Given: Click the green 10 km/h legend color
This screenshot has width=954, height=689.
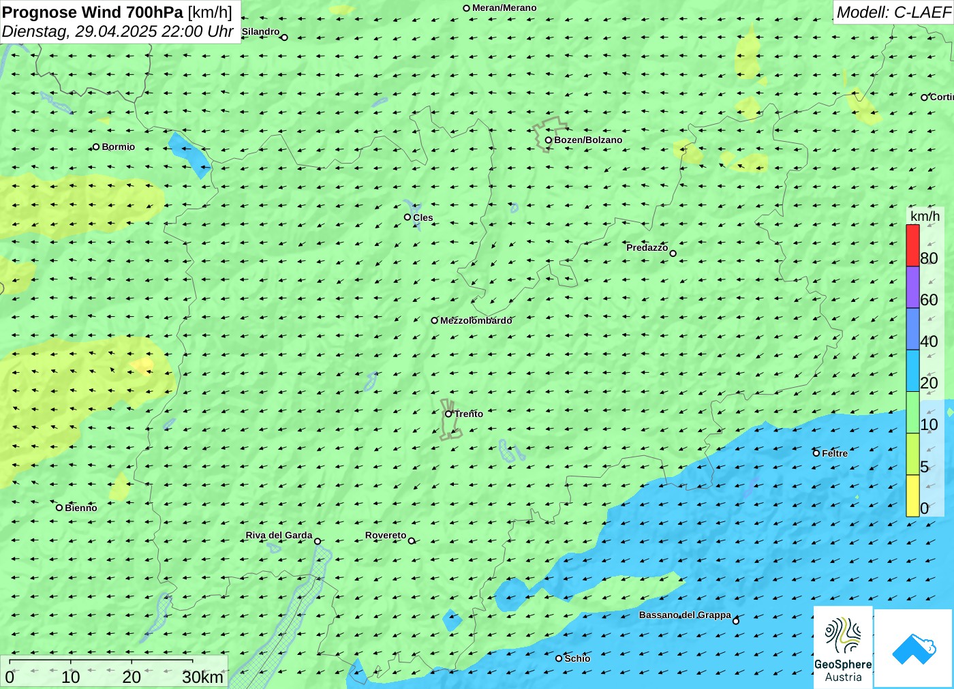Looking at the screenshot, I should tap(912, 412).
